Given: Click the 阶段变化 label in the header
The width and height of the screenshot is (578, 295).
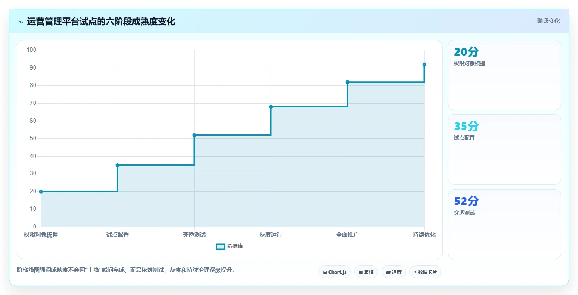Looking at the screenshot, I should coord(548,21).
